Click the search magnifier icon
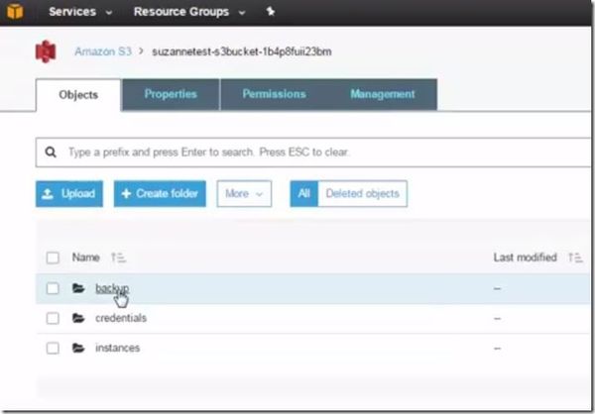Viewport: 595px width, 414px height. [51, 152]
